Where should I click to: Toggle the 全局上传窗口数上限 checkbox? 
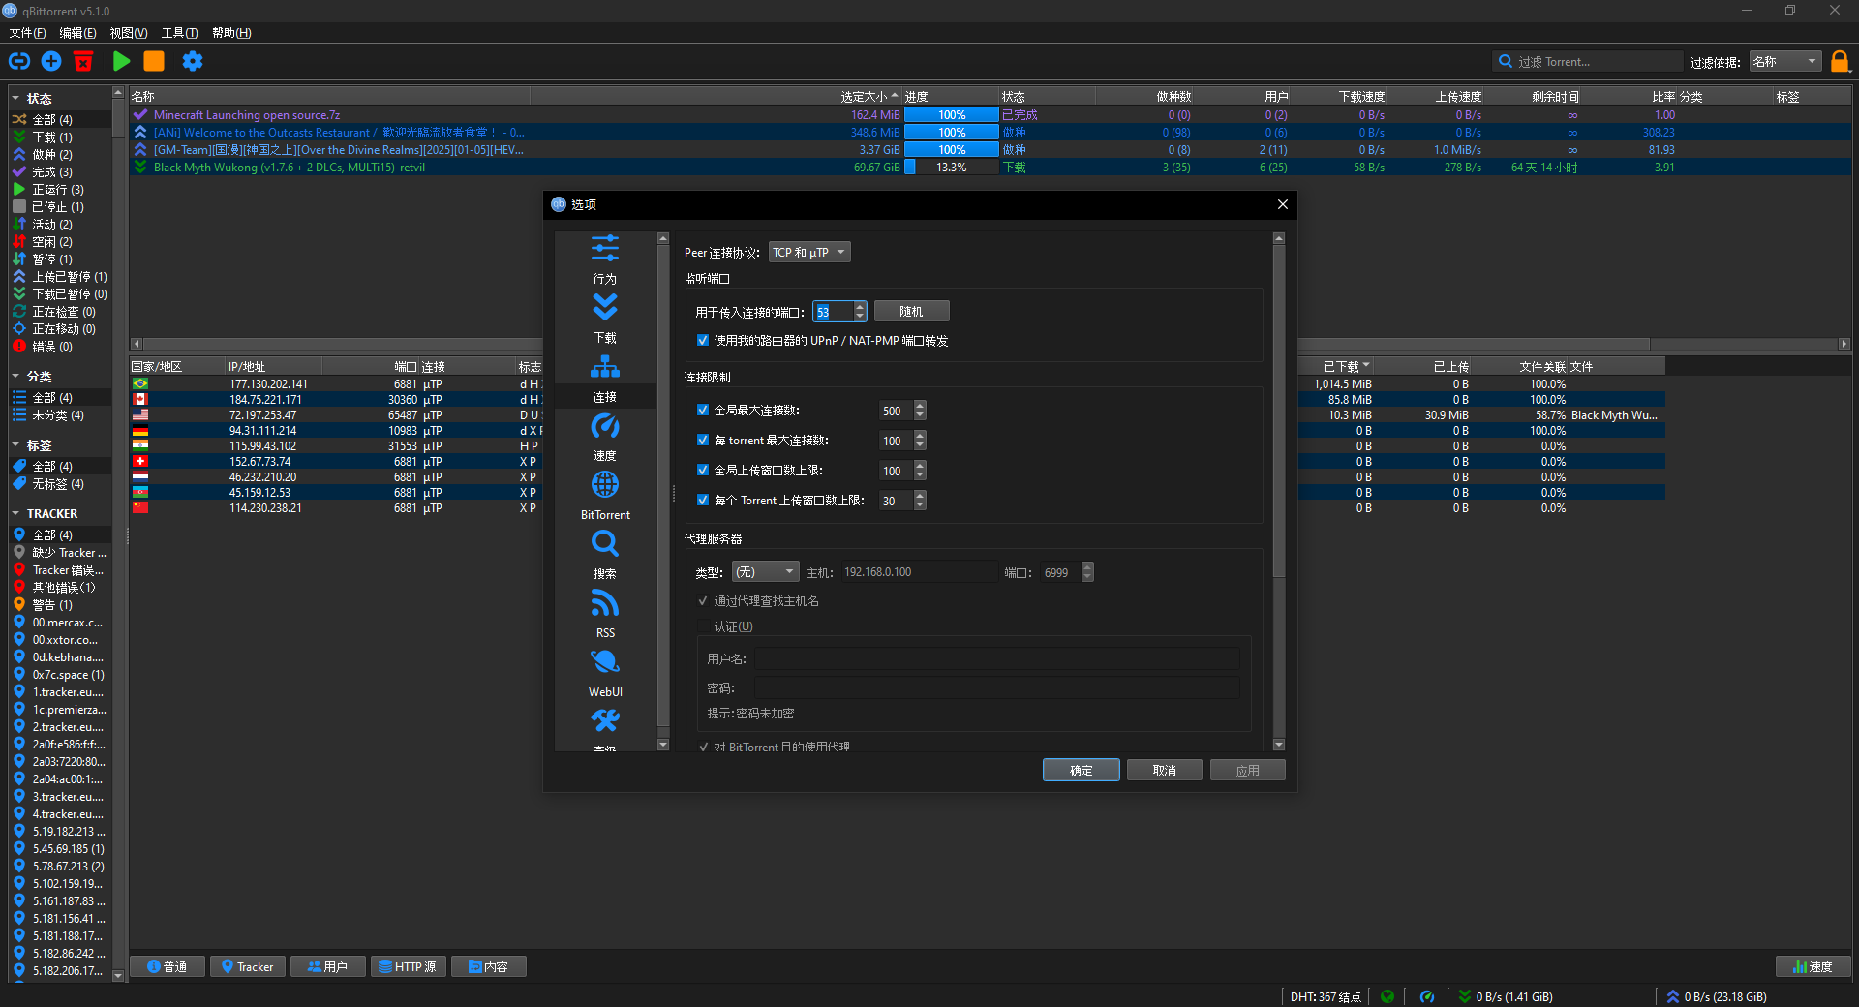tap(703, 471)
